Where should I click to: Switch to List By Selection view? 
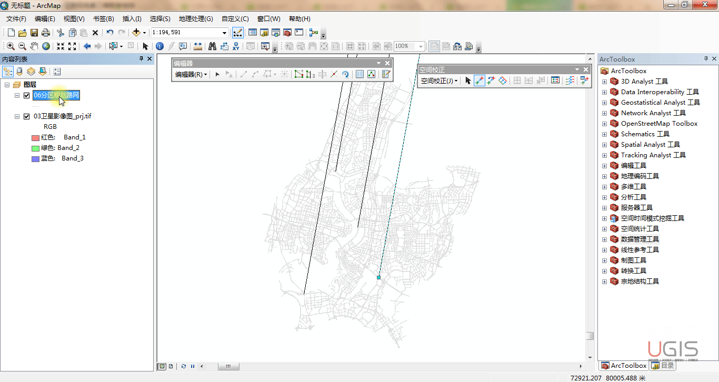43,72
